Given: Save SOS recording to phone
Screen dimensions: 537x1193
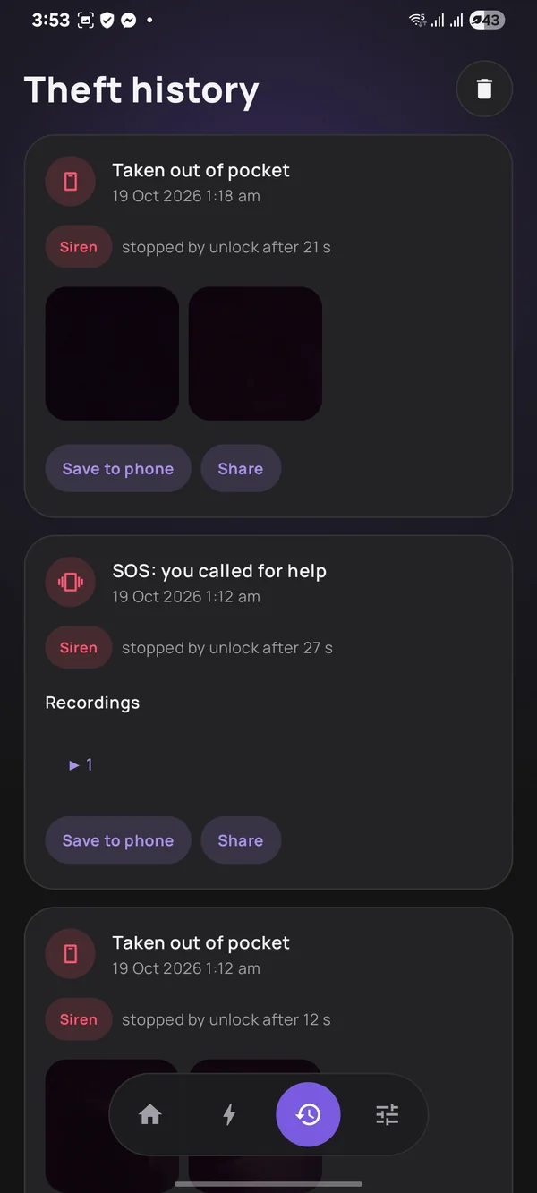Looking at the screenshot, I should pos(118,840).
